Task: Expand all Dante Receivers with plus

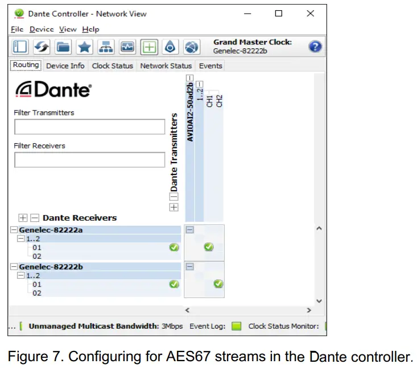Action: pyautogui.click(x=23, y=218)
